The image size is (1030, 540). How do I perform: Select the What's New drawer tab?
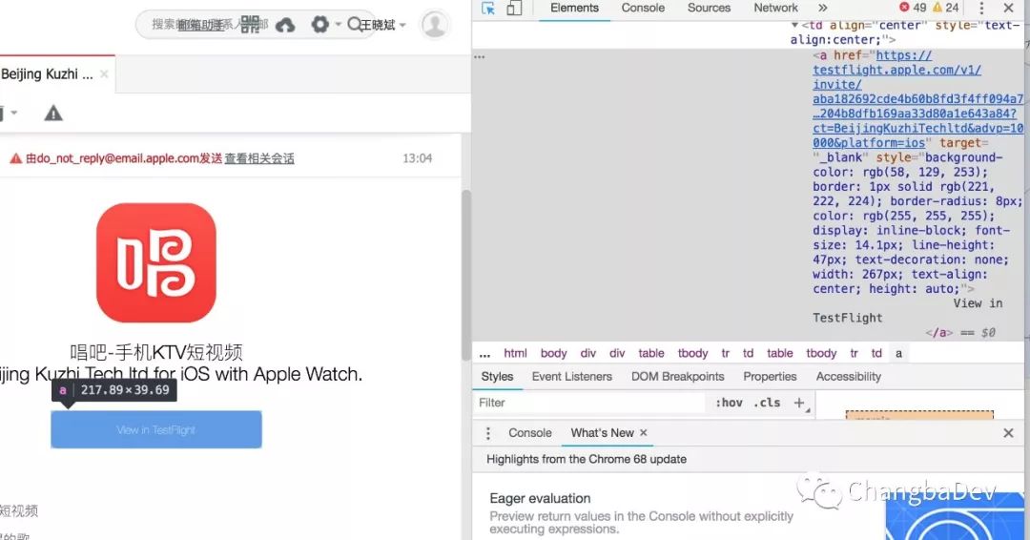[x=602, y=433]
